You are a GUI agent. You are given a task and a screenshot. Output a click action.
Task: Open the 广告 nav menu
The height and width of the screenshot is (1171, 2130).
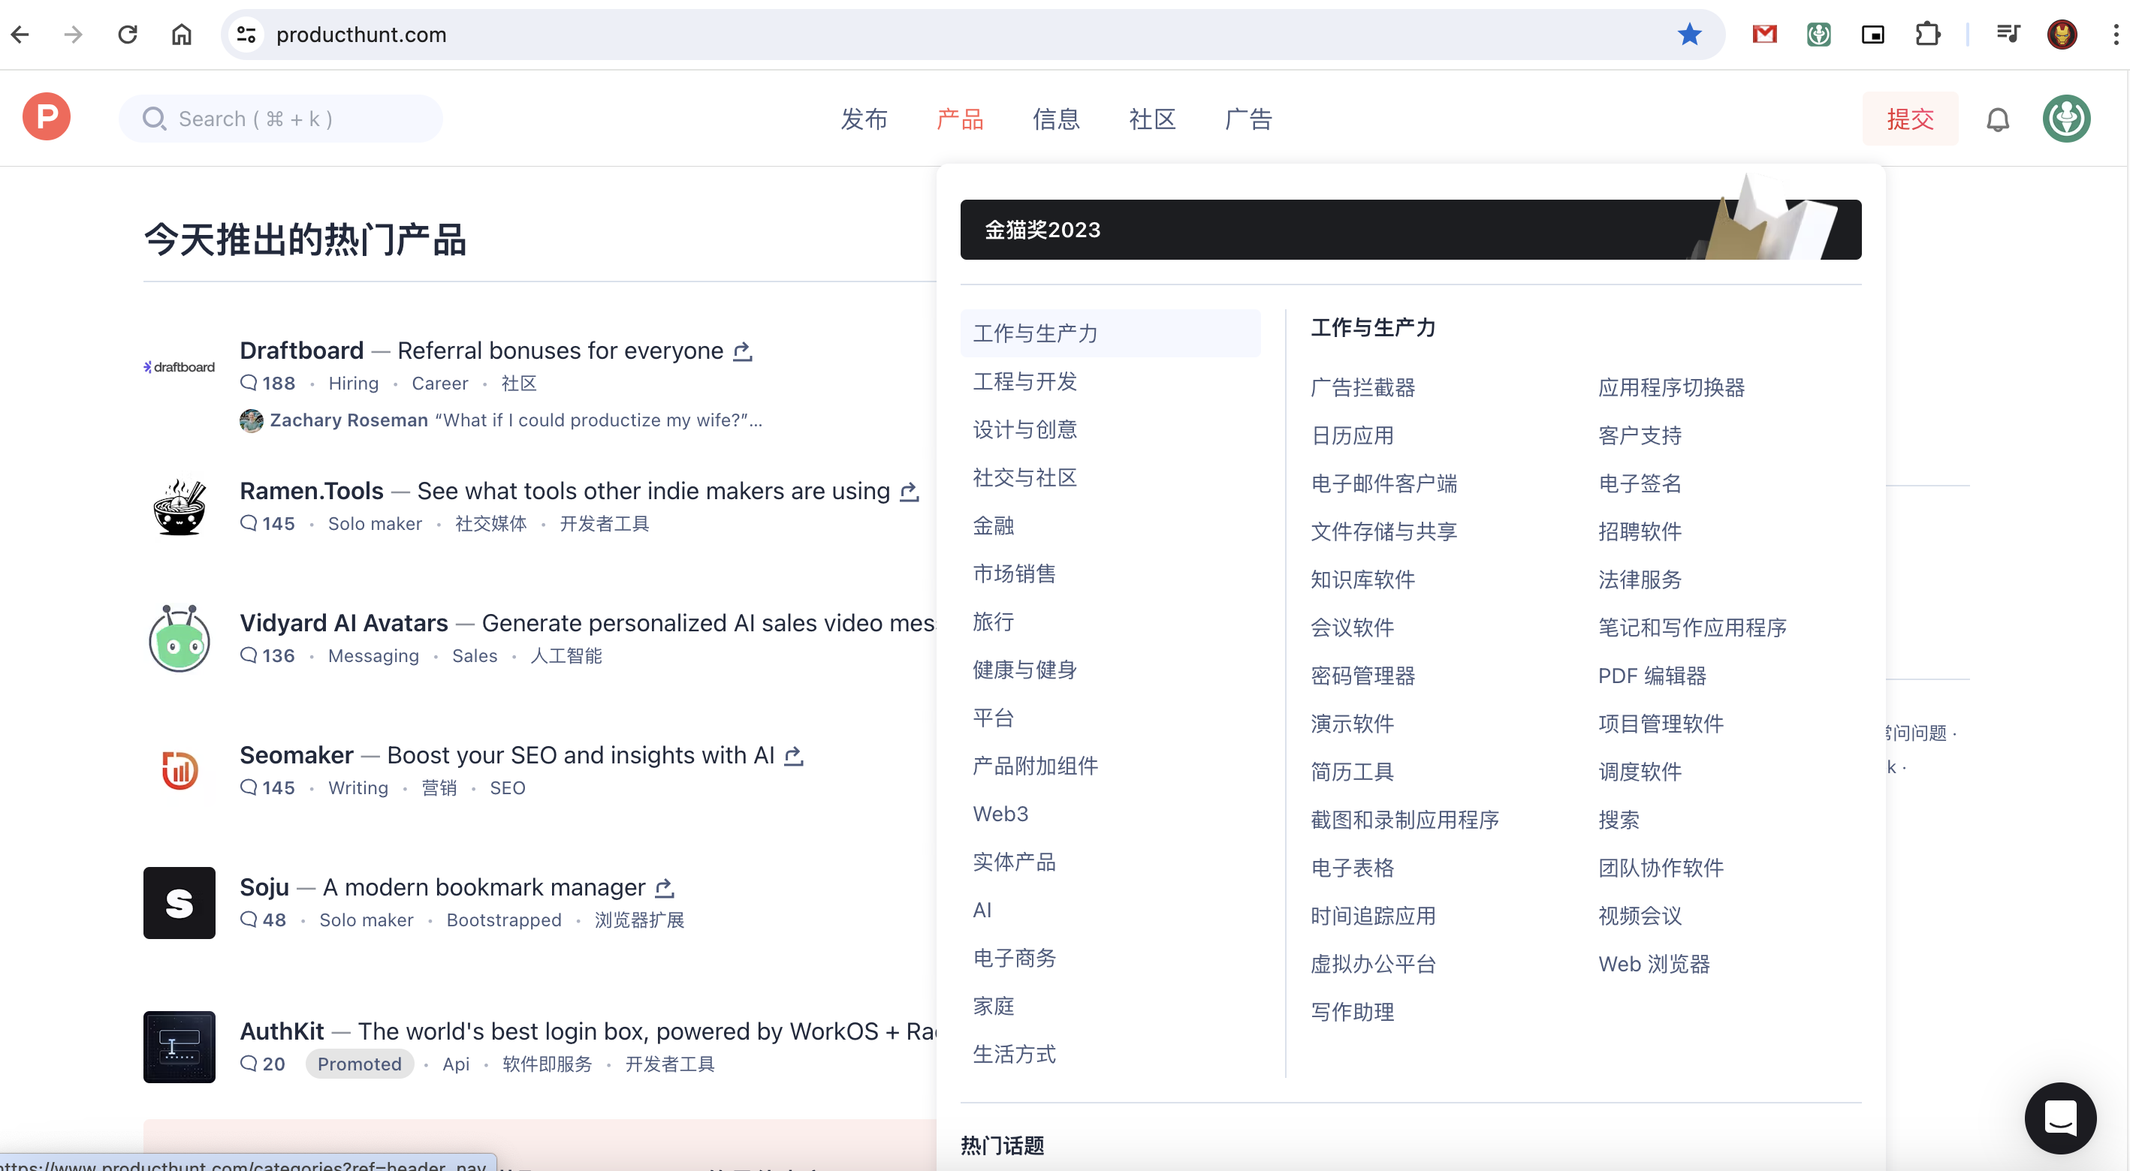click(1248, 119)
